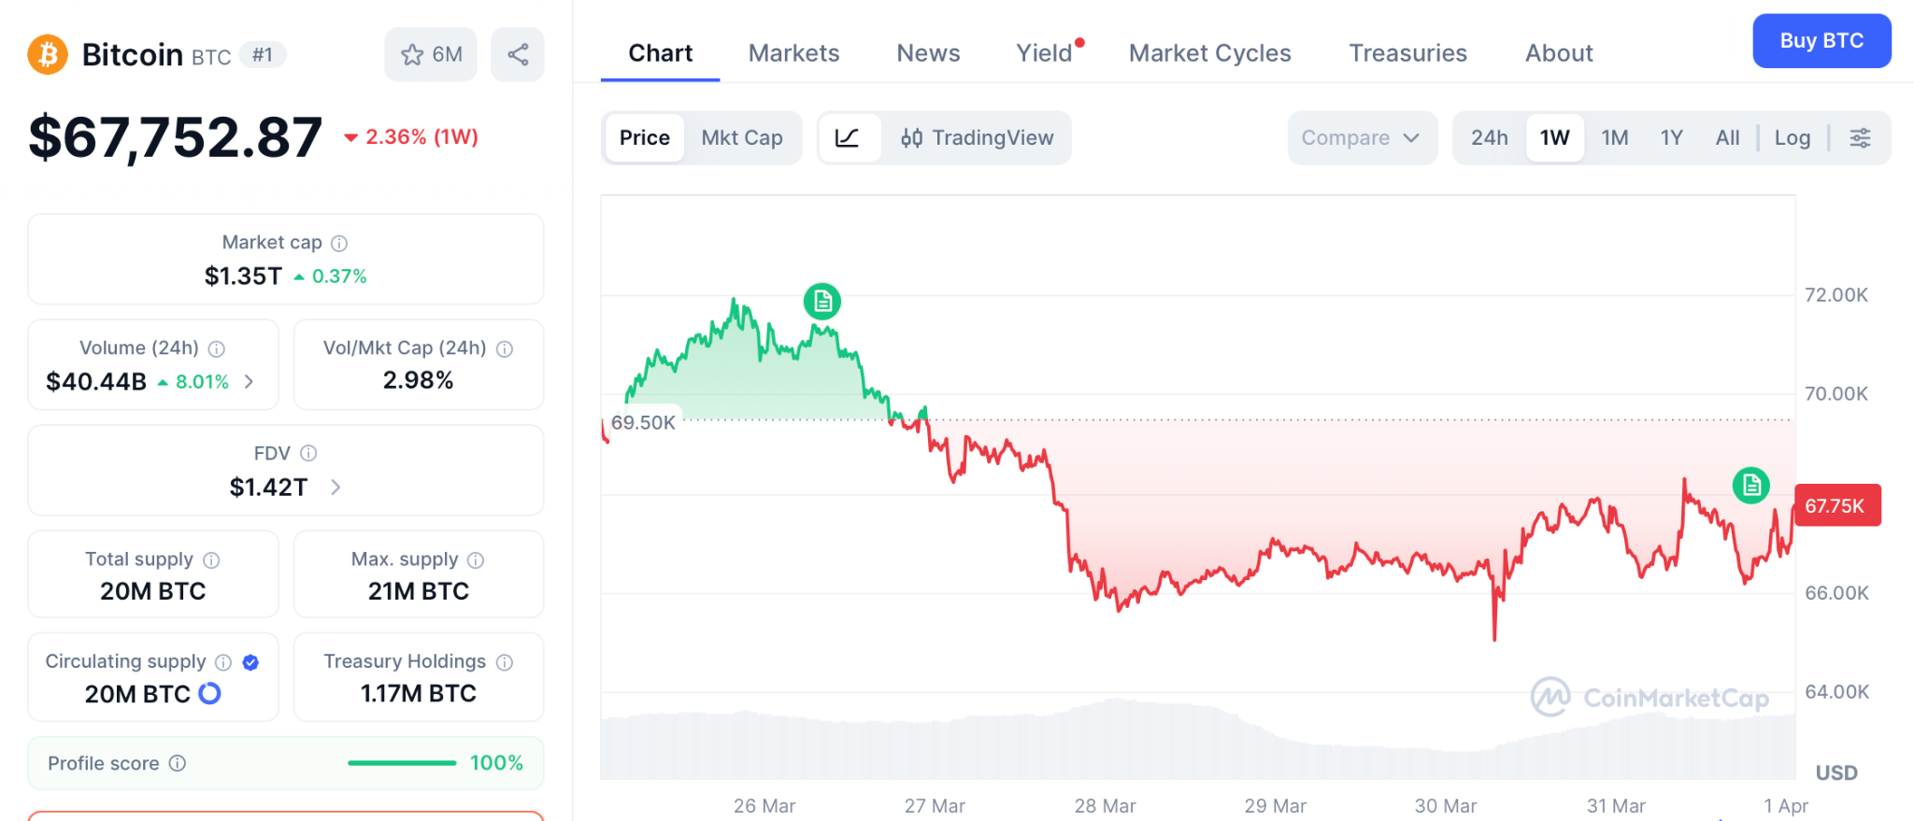Switch chart to Mkt Cap
Screen dimensions: 1914x821
tap(742, 138)
